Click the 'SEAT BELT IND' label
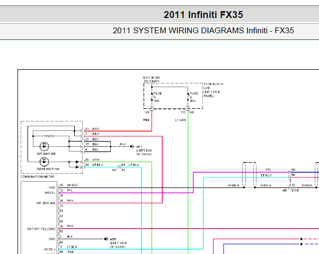319x254 pixels. point(48,169)
